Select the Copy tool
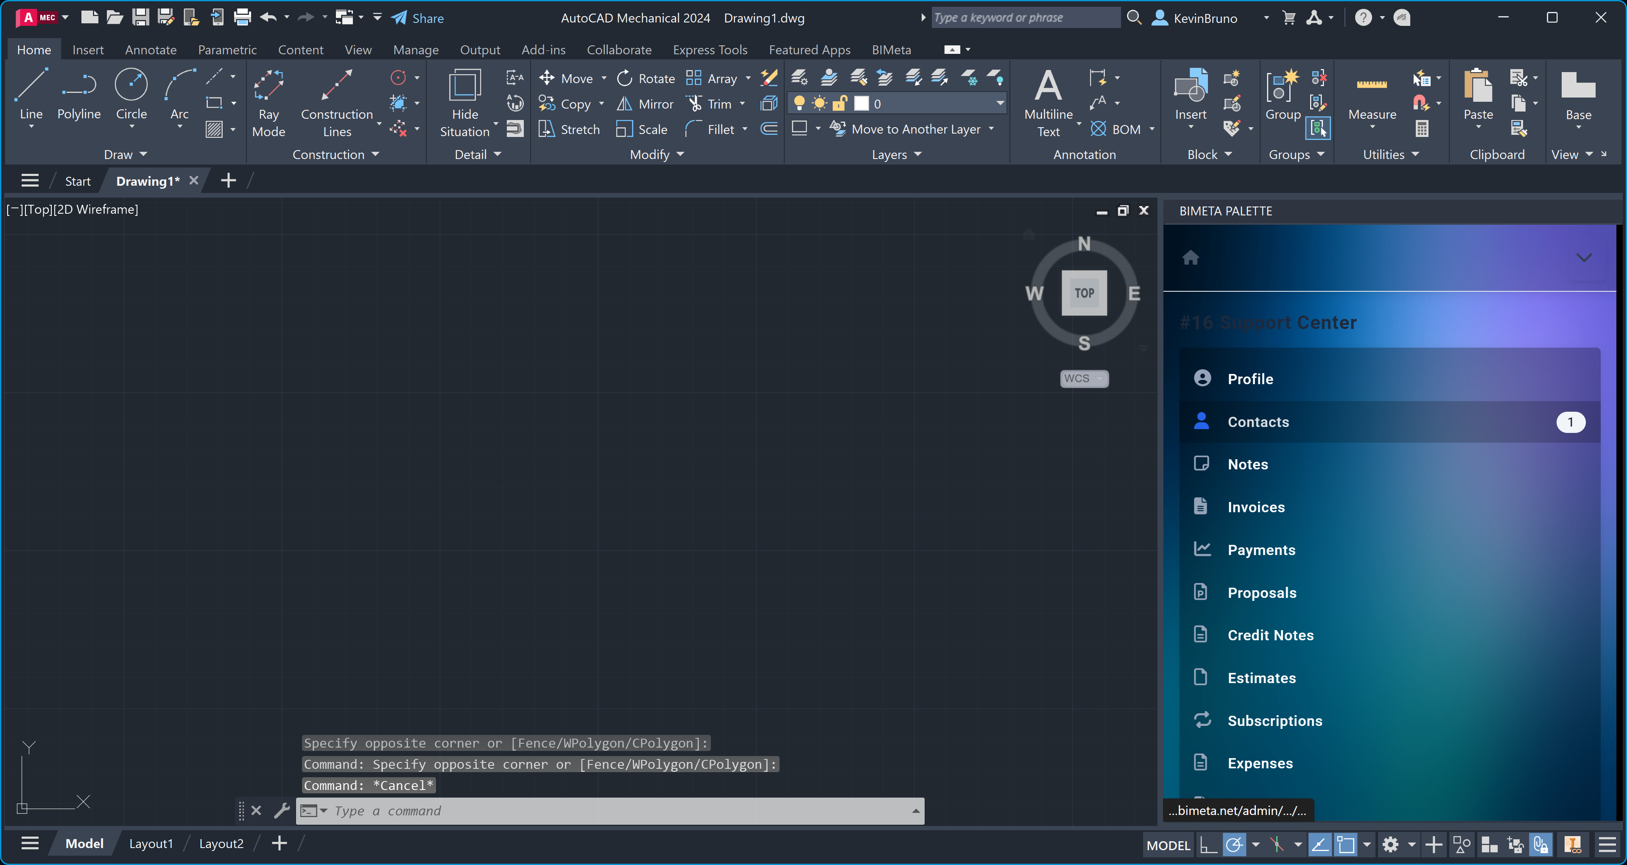1627x865 pixels. pos(565,103)
